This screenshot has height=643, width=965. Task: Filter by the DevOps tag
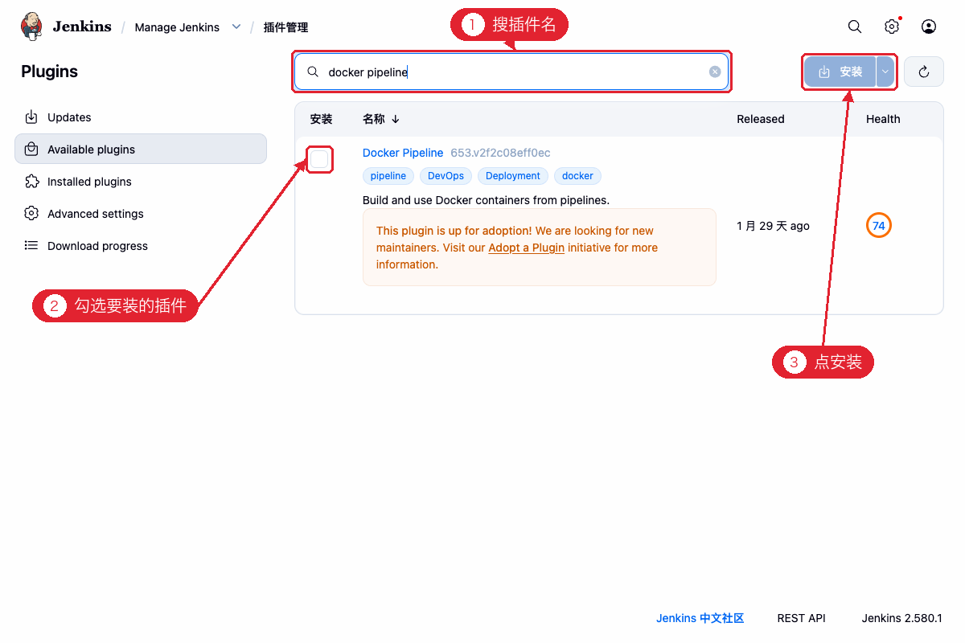coord(446,176)
